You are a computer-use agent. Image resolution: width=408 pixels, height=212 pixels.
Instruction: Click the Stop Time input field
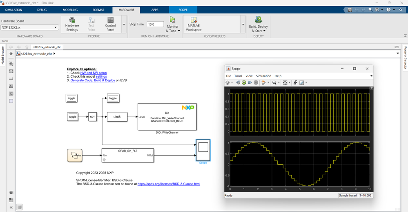coord(155,24)
